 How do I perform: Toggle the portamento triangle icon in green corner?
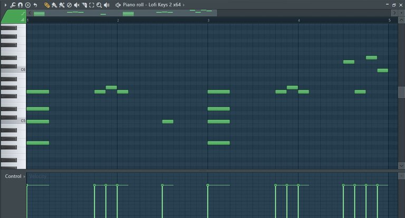coord(23,20)
